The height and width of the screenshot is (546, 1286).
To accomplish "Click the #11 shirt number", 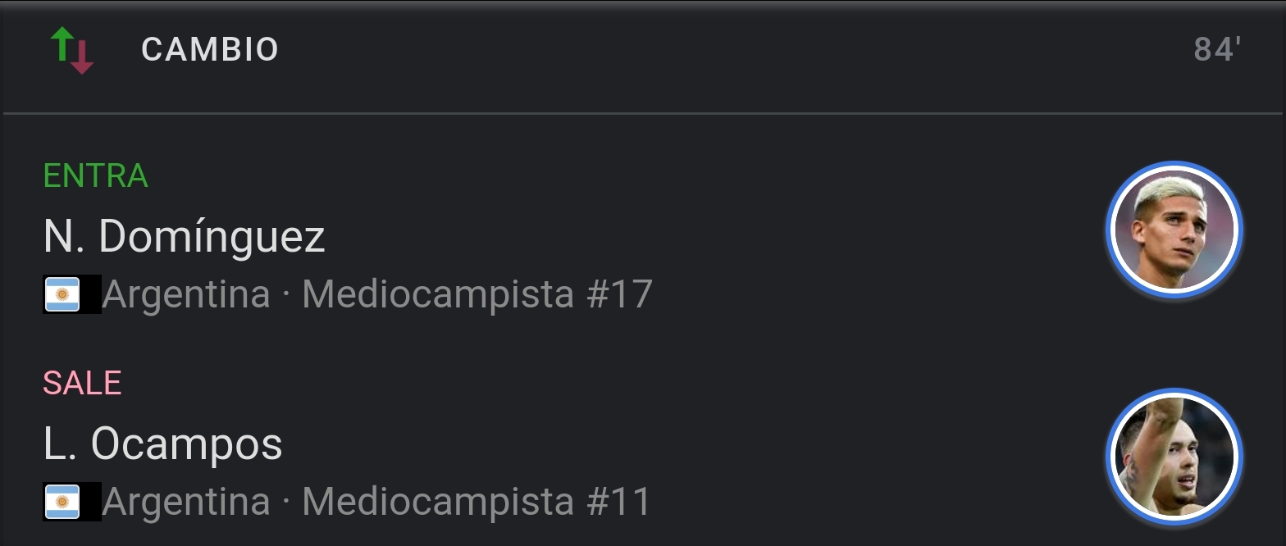I will pyautogui.click(x=618, y=502).
